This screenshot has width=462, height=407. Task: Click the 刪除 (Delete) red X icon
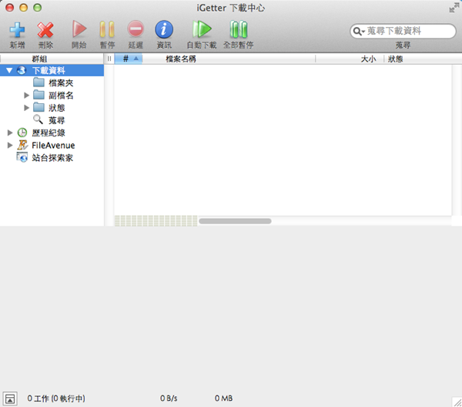pyautogui.click(x=45, y=30)
